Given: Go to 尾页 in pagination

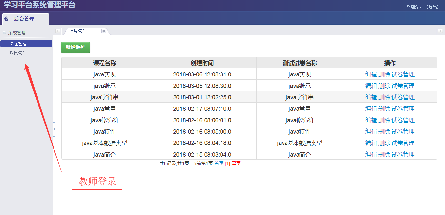Looking at the screenshot, I should [236, 163].
